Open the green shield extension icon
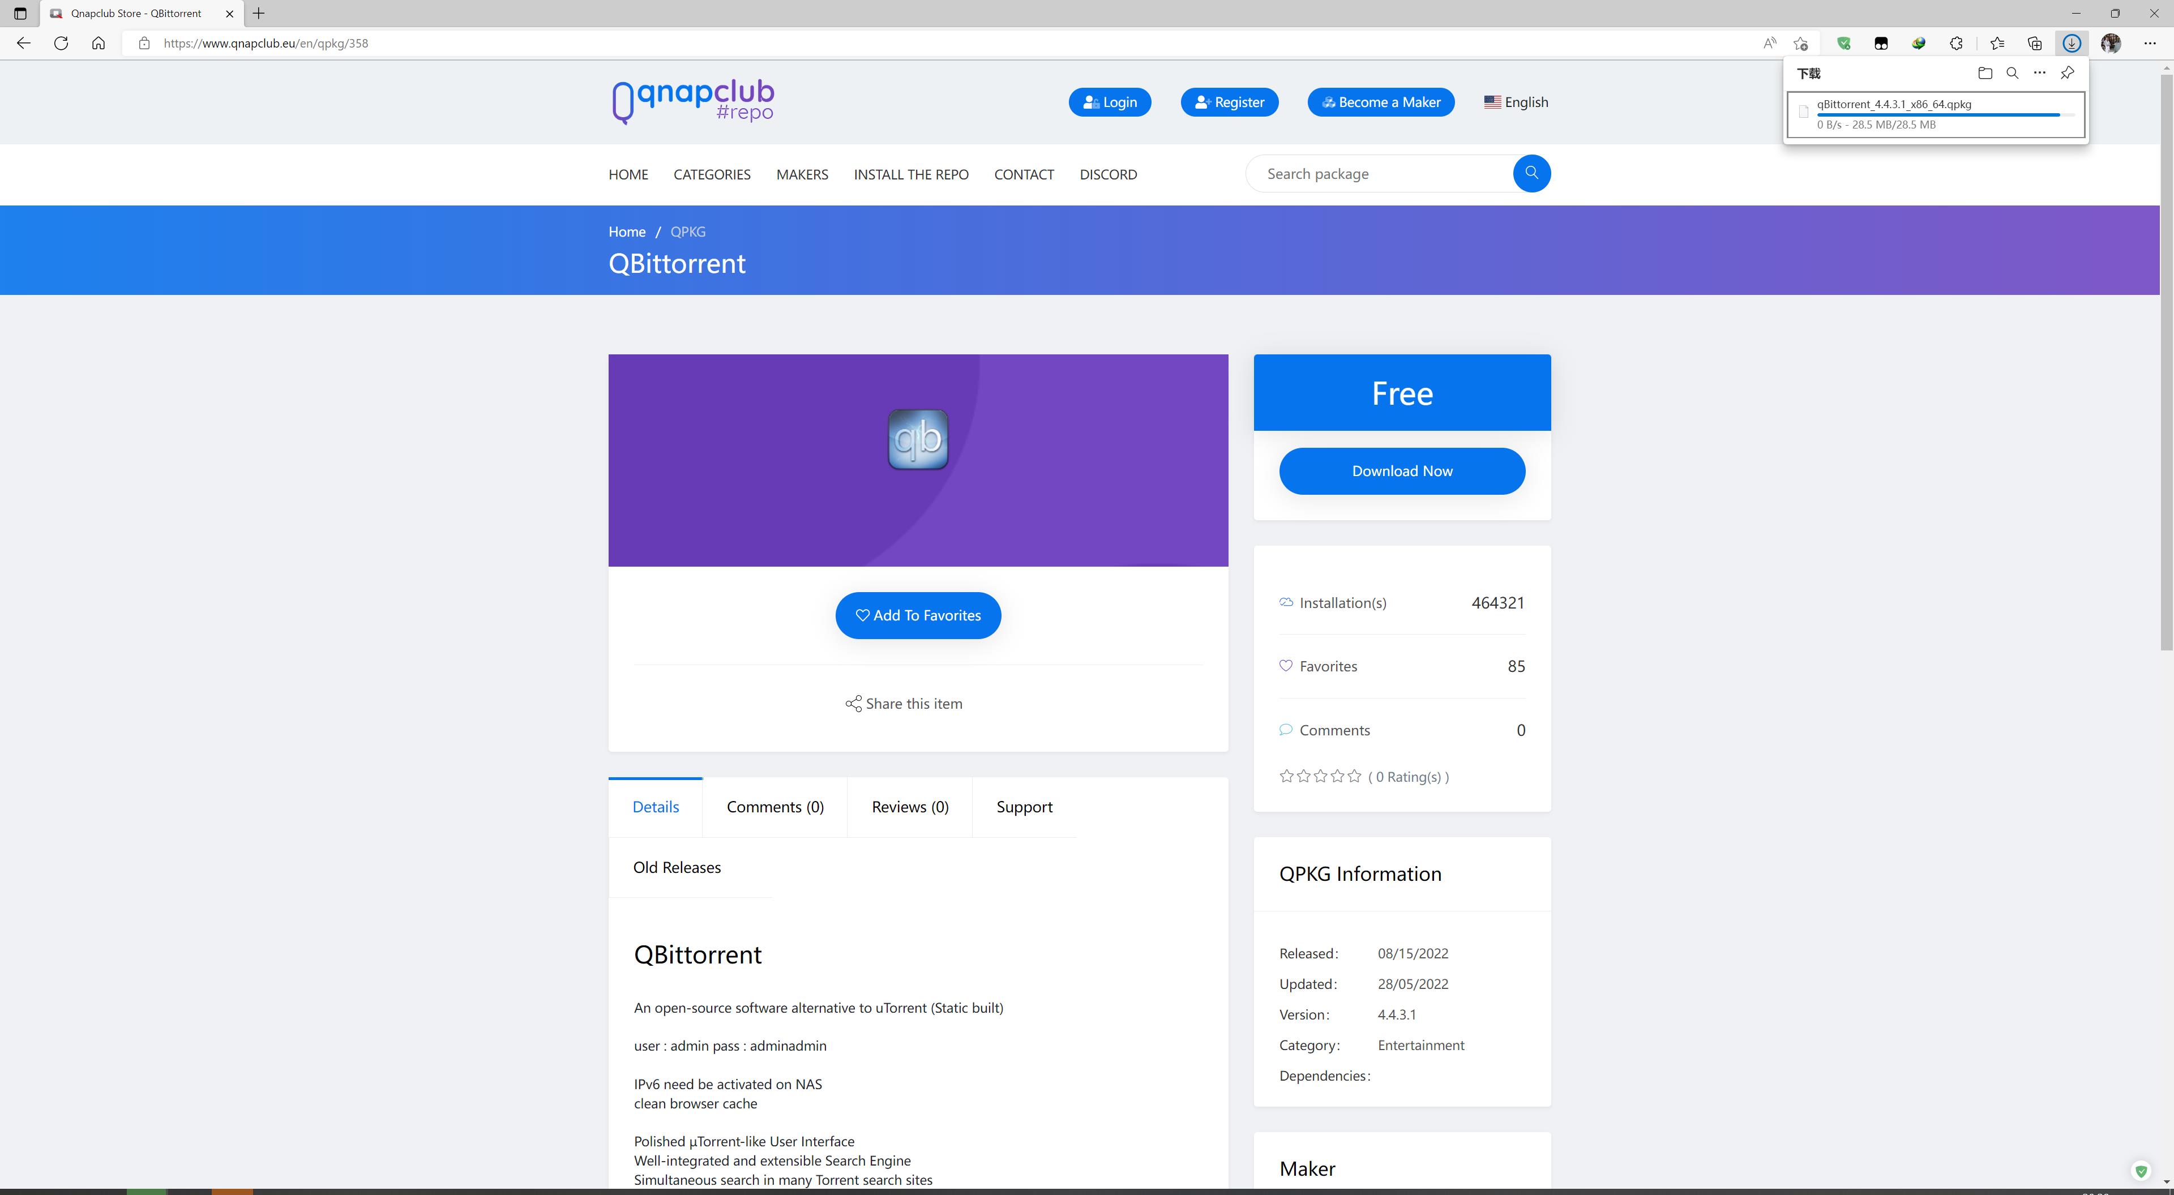 1844,43
